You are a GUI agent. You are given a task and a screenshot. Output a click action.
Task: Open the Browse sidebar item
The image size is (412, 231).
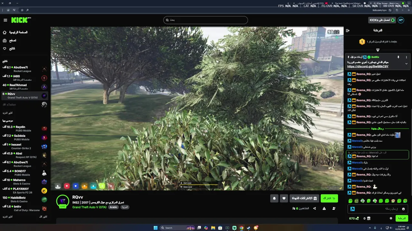10,40
